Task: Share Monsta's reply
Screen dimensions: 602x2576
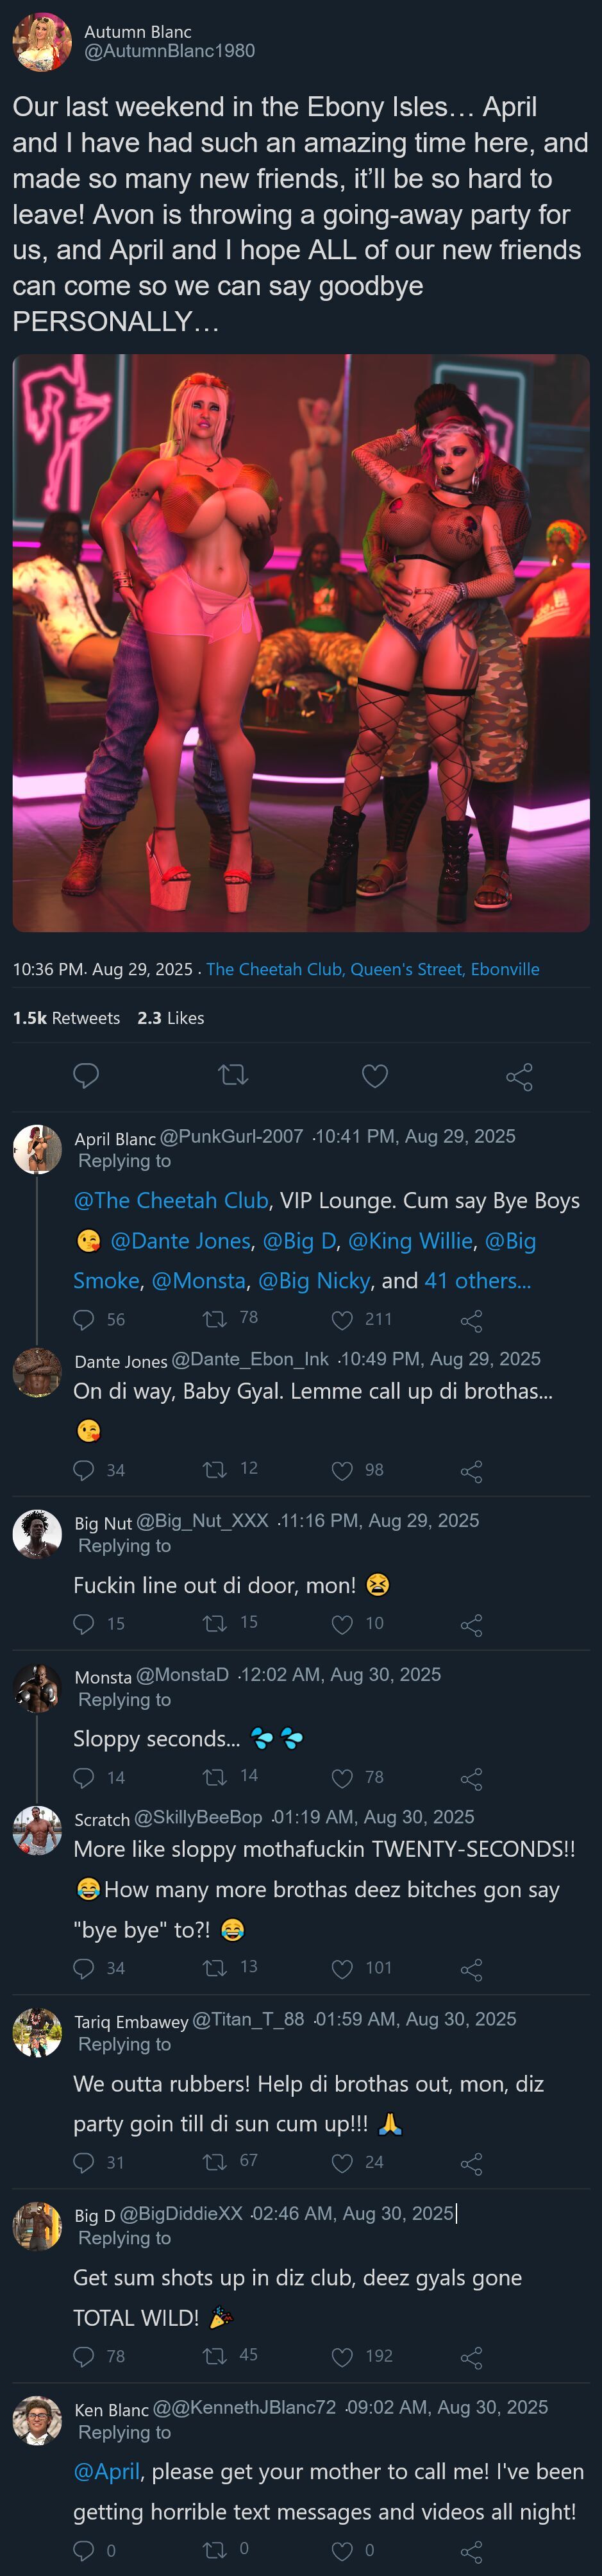Action: (x=471, y=1778)
